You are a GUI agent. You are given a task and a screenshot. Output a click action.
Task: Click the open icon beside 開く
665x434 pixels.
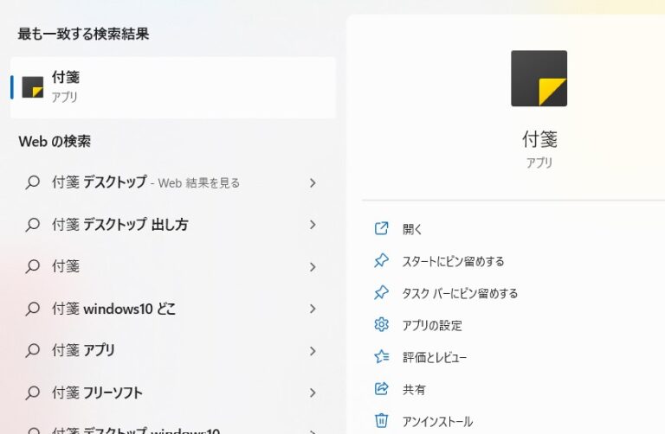click(381, 229)
